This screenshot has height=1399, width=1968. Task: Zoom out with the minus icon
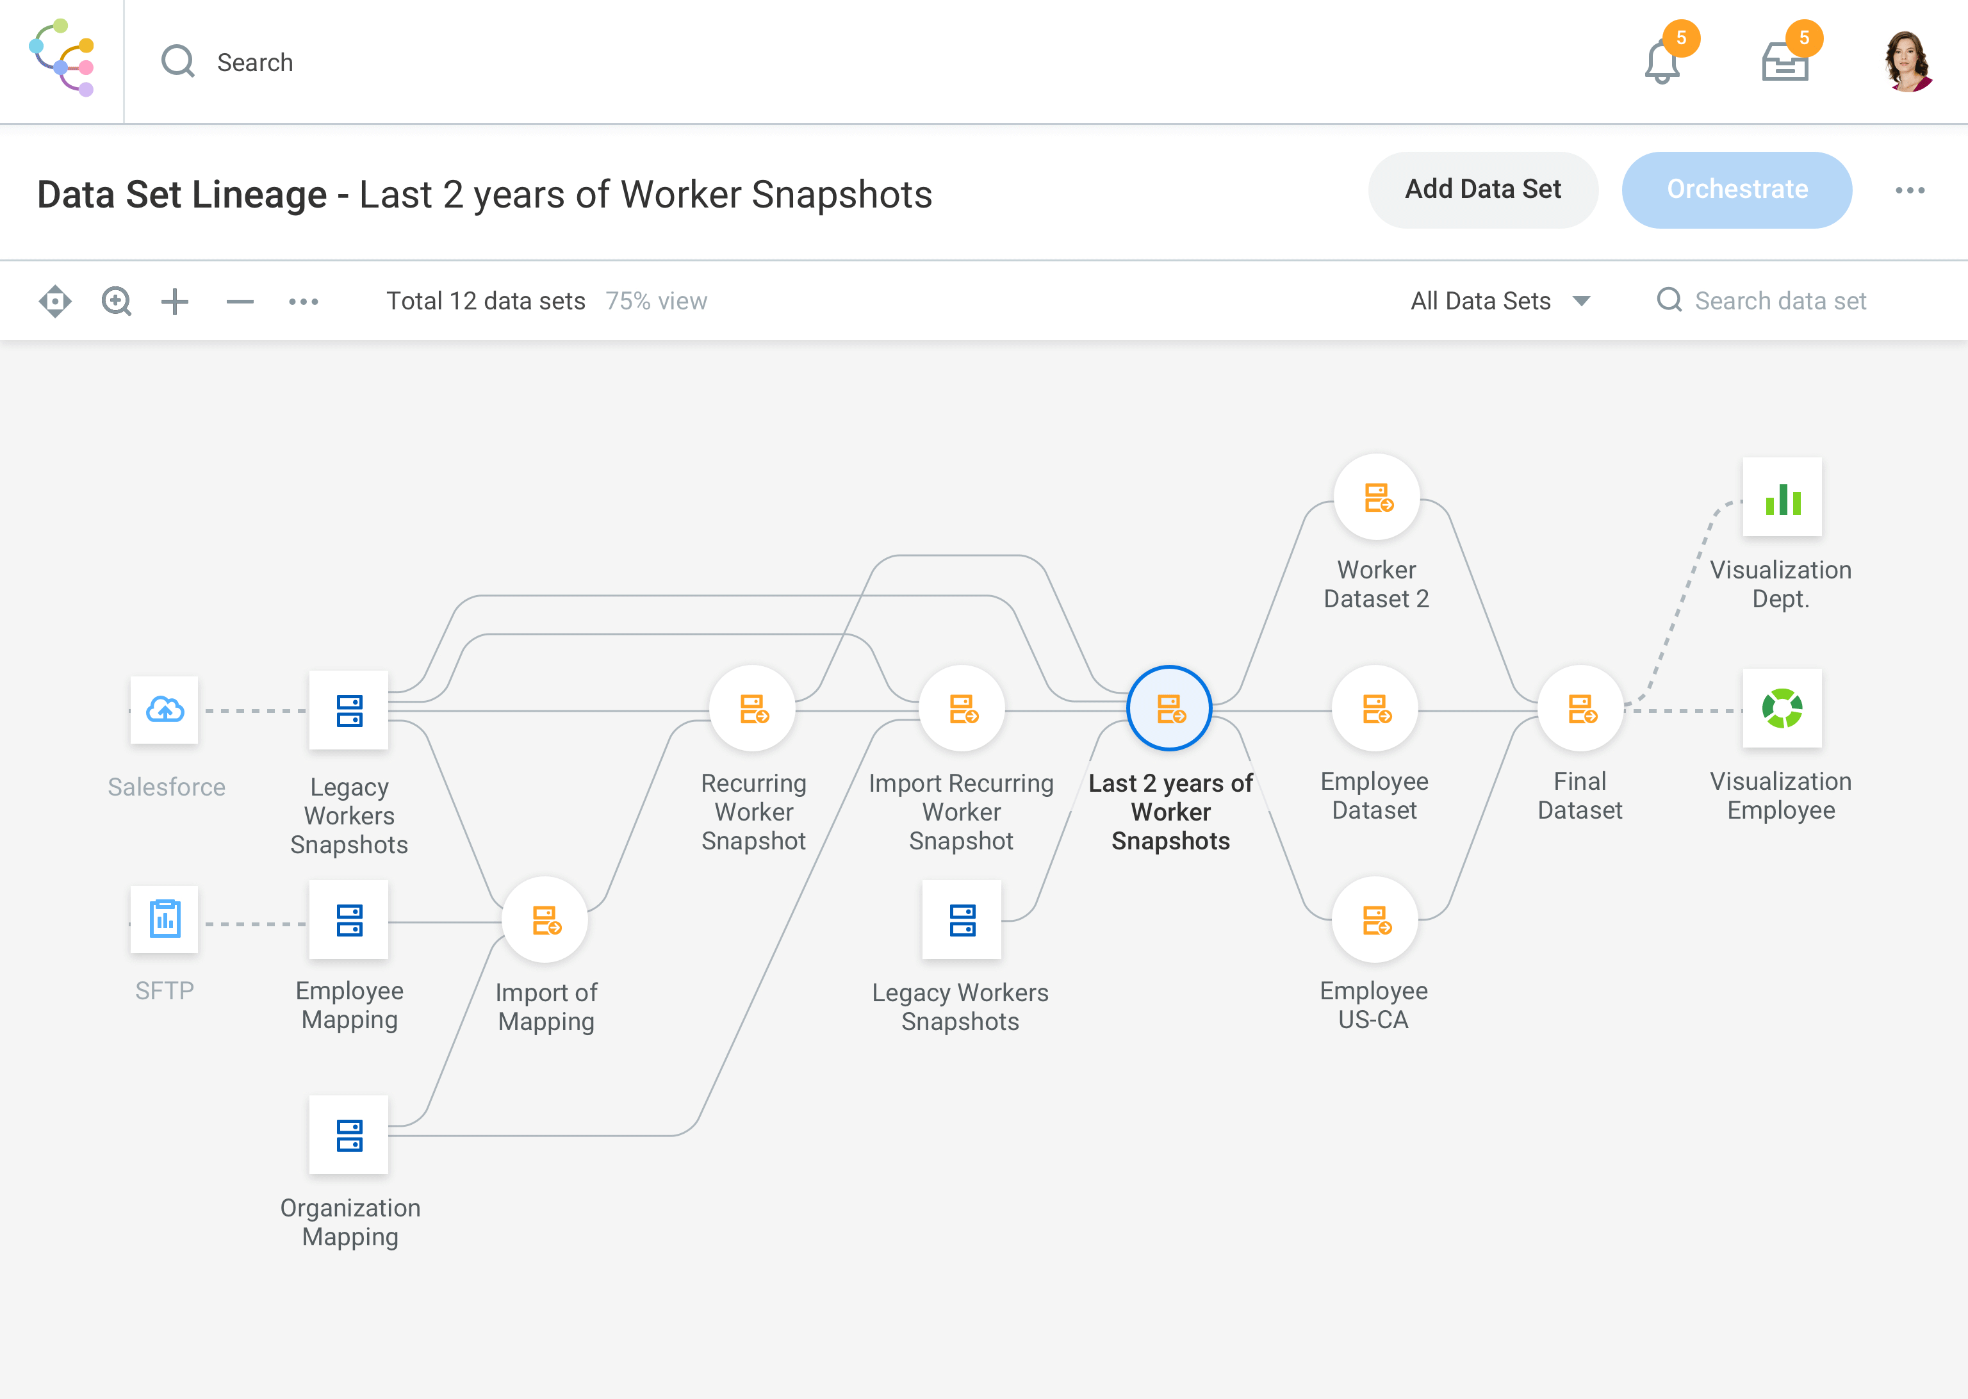click(240, 302)
